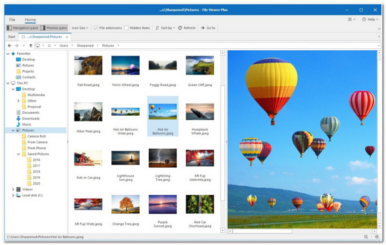Expand the Other folder
The image size is (386, 245).
[18, 101]
